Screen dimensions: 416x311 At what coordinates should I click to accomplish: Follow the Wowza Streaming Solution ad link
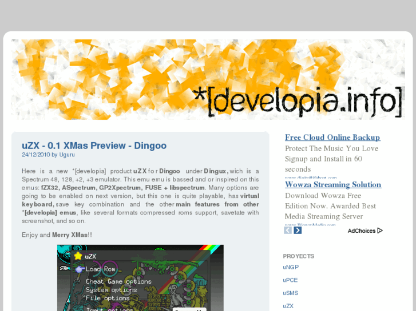(333, 185)
